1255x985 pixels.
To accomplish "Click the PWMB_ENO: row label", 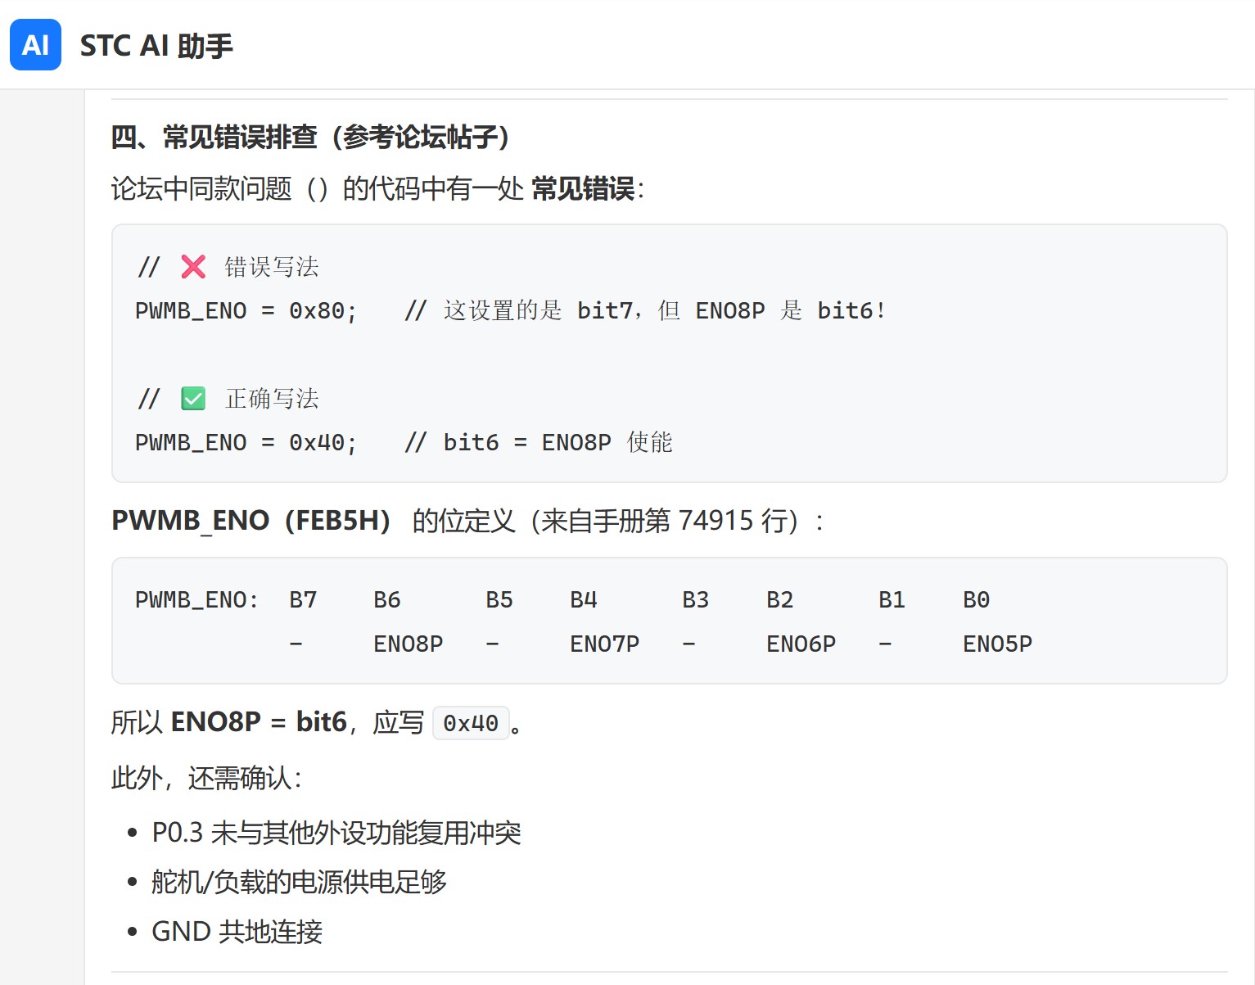I will (x=197, y=600).
